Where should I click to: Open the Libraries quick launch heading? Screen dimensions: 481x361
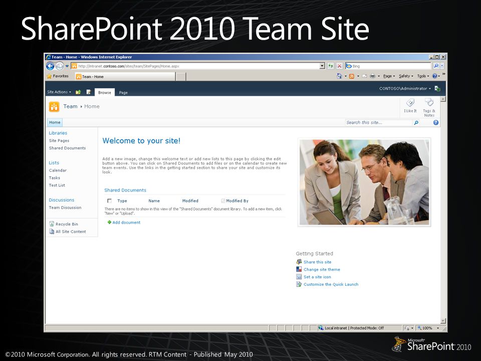58,133
